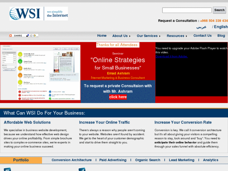228x171 pixels.
Task: Open the Increase Your Online Traffic heading
Action: (104, 122)
